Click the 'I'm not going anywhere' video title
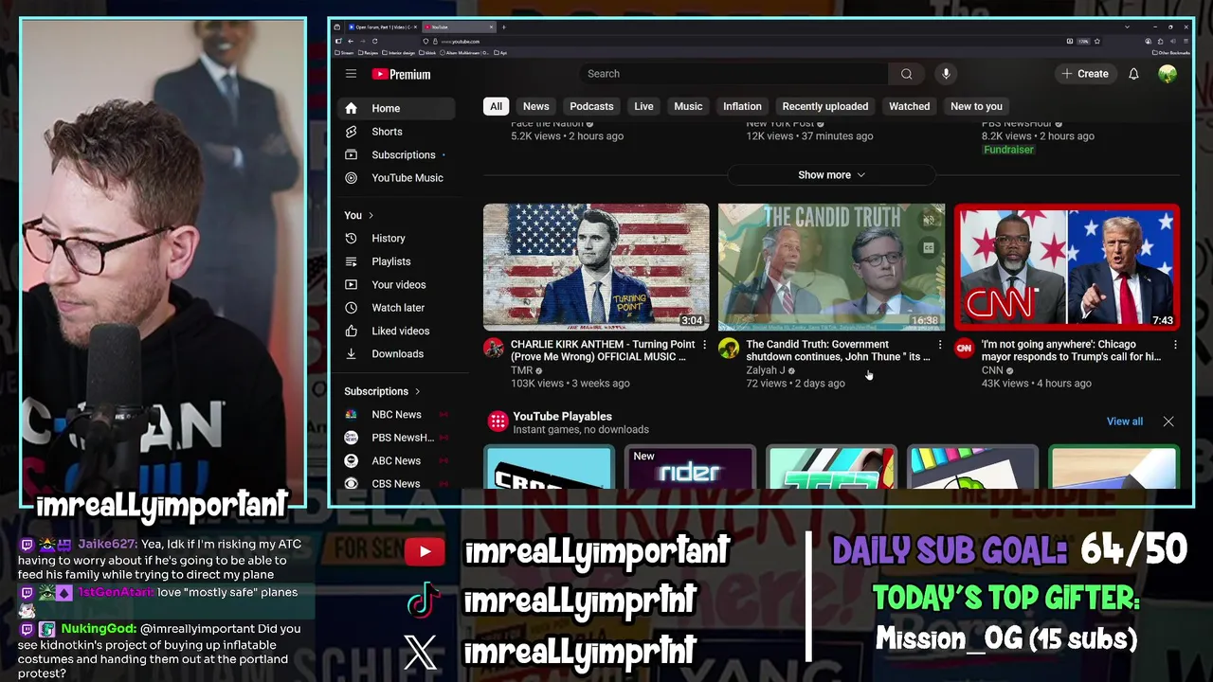This screenshot has width=1213, height=682. coord(1071,350)
